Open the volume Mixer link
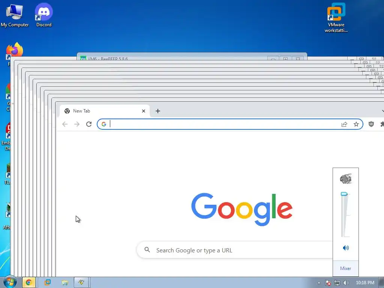This screenshot has width=384, height=288. click(x=345, y=268)
